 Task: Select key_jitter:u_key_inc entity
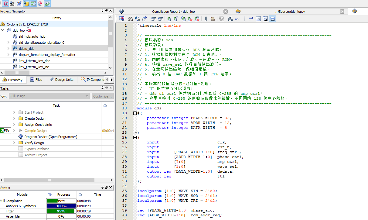[34, 67]
